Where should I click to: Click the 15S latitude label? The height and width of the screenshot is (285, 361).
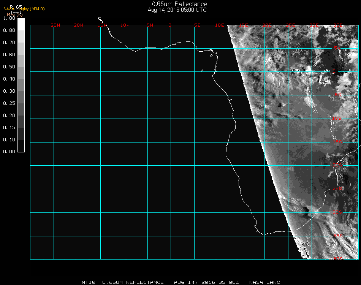click(x=337, y=142)
